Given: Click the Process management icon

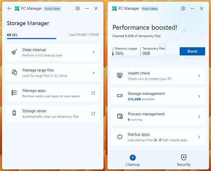Looking at the screenshot, I should point(120,117).
